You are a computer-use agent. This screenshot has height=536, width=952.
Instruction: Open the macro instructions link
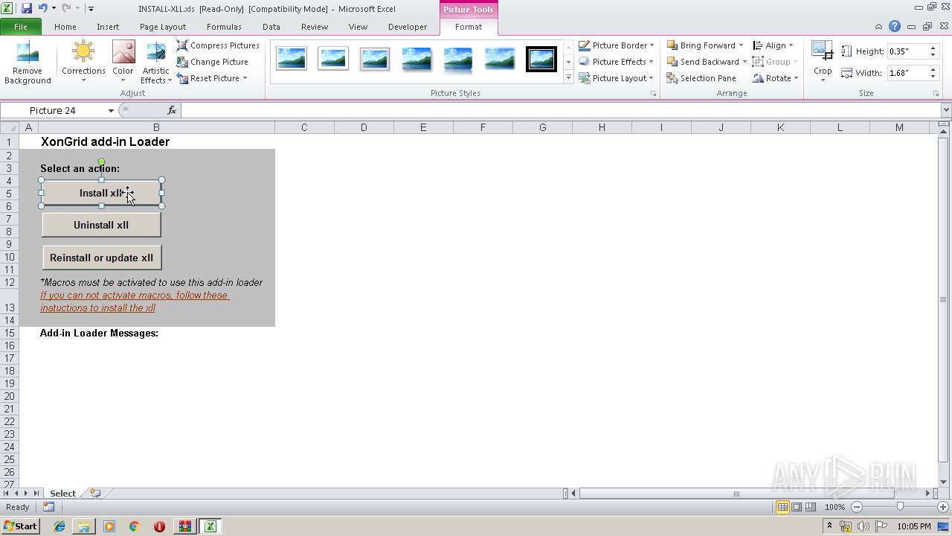pos(135,301)
